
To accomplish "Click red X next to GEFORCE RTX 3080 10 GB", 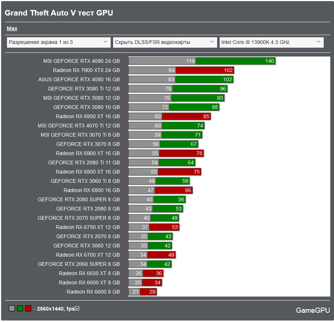I will (123, 107).
